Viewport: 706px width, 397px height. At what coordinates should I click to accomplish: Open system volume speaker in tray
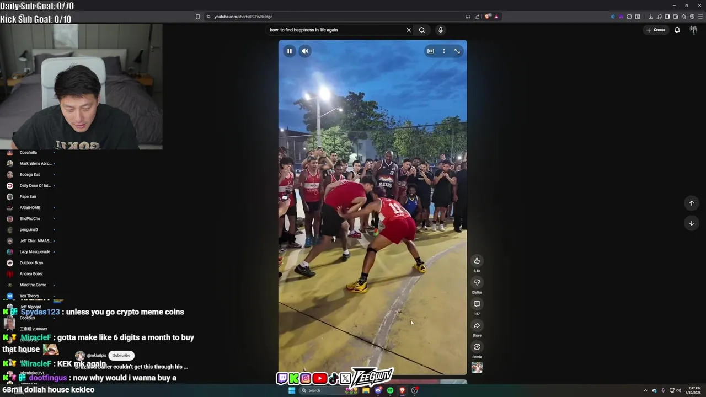click(678, 390)
